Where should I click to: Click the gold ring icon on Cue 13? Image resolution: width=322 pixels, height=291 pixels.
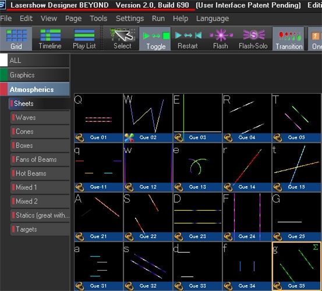point(179,187)
